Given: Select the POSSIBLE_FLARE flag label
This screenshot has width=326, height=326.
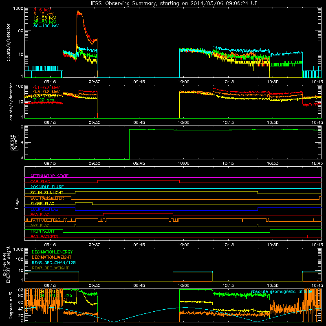Looking at the screenshot, I should pos(47,187).
